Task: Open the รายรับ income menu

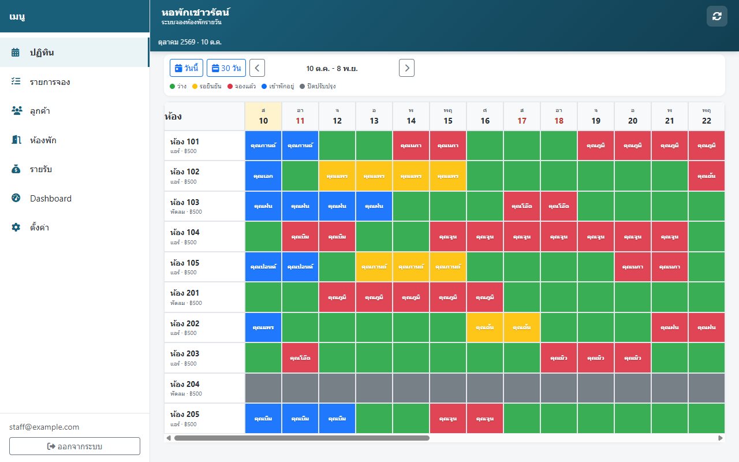Action: (74, 169)
